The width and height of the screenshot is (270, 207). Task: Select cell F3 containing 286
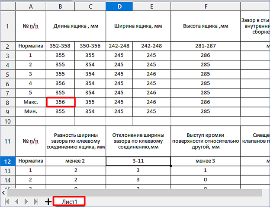[206, 55]
